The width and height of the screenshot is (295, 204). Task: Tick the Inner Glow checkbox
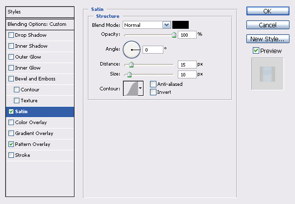(x=11, y=68)
